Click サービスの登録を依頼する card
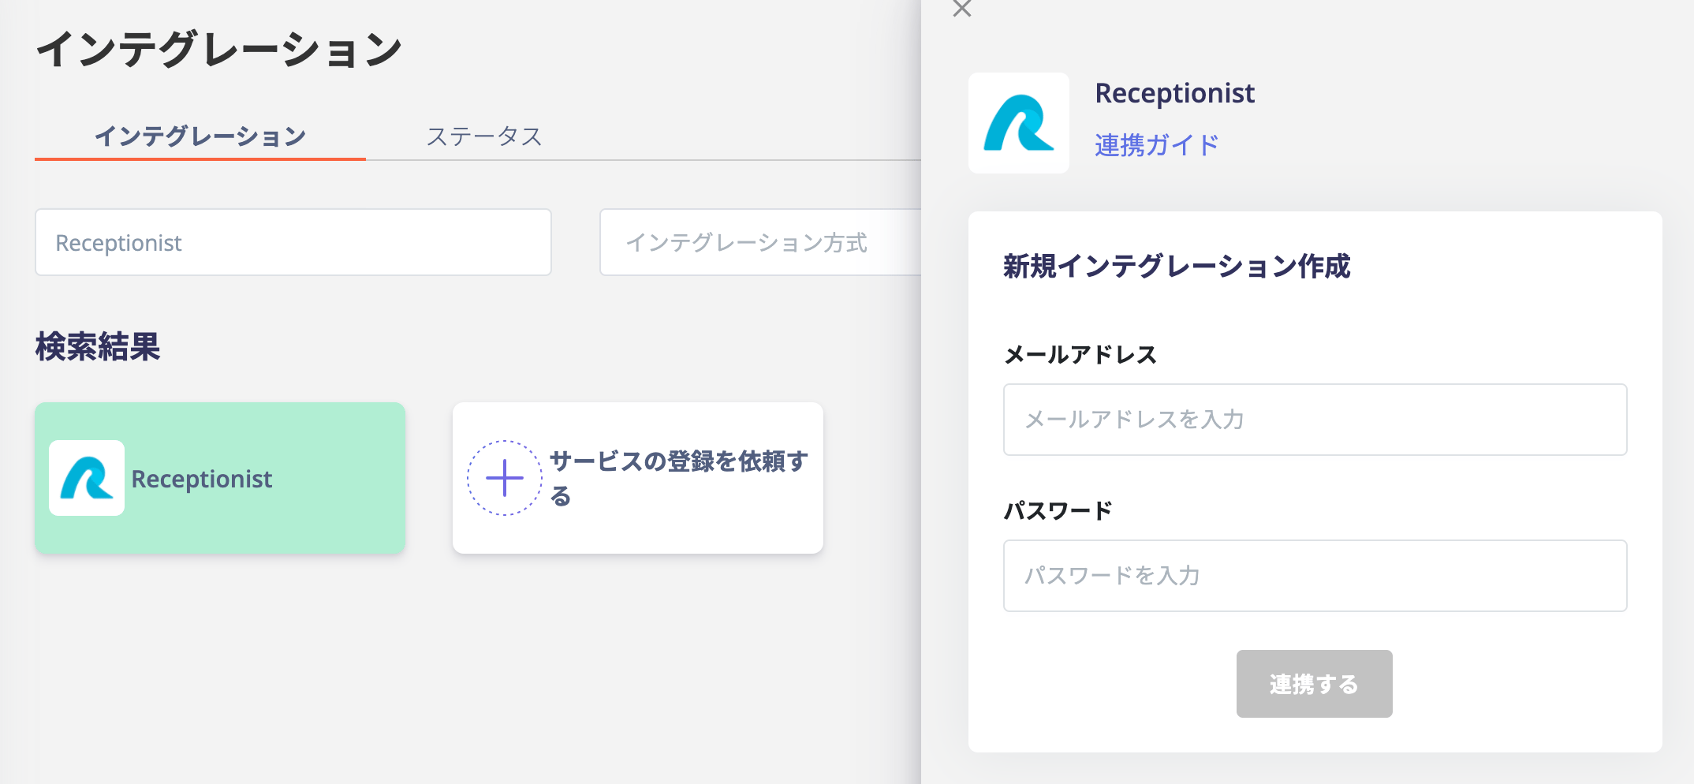 click(x=638, y=478)
